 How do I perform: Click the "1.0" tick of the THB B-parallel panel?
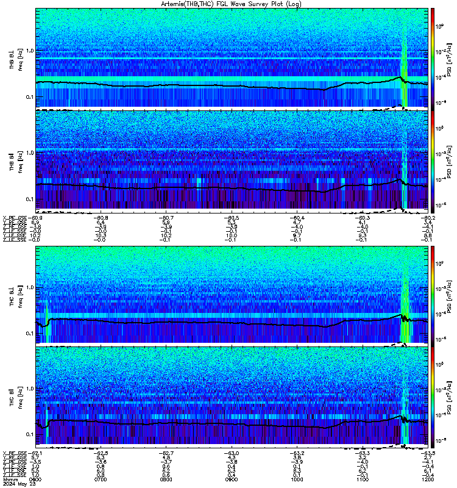(x=30, y=153)
